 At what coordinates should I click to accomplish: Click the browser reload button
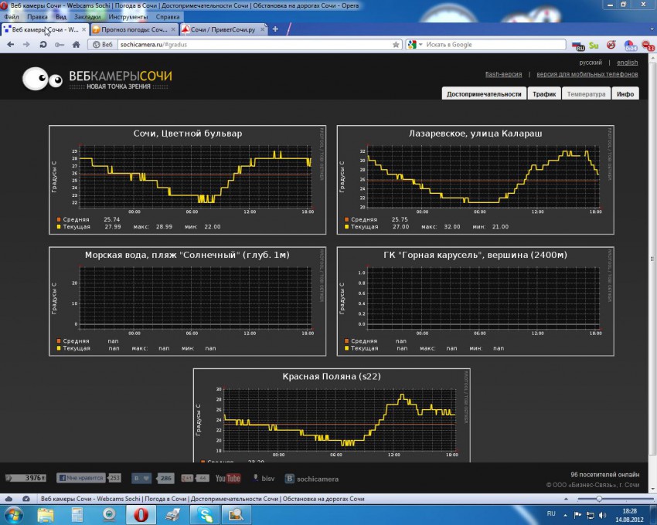click(x=42, y=45)
